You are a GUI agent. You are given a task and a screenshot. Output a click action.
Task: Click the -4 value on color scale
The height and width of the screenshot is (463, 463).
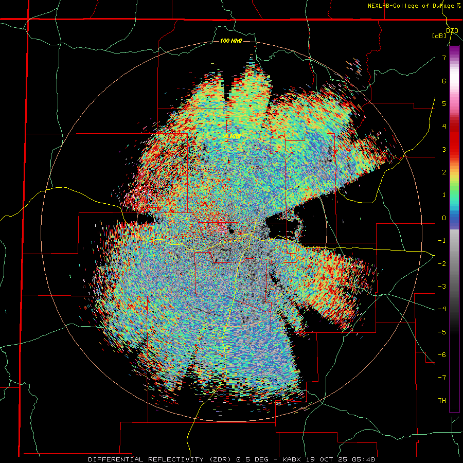[442, 309]
